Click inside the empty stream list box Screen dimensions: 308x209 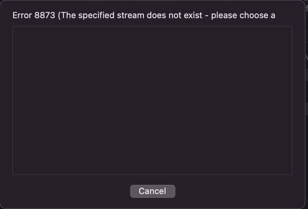pyautogui.click(x=152, y=100)
